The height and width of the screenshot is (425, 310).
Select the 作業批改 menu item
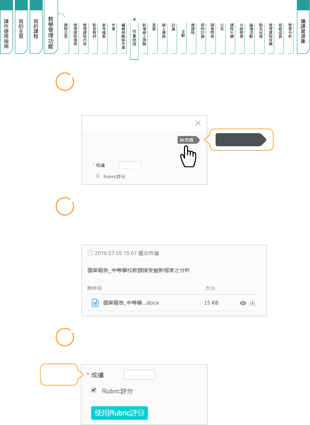pyautogui.click(x=134, y=38)
